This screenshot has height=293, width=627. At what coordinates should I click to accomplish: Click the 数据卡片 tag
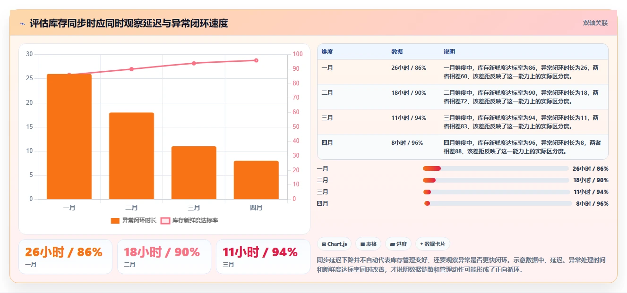tap(433, 244)
